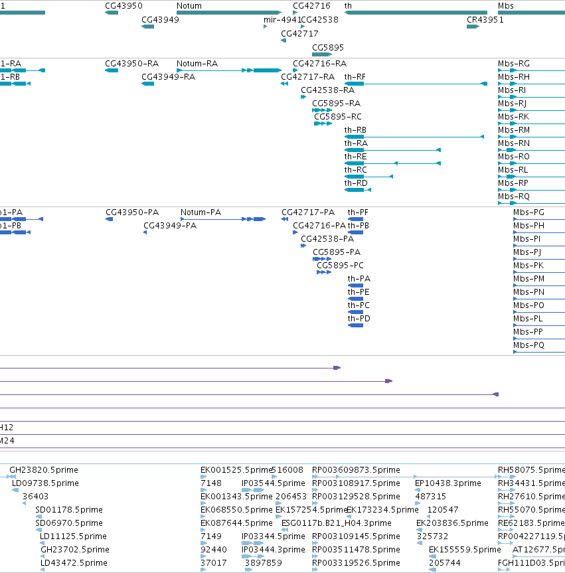
Task: Click the GH23820.5prime EST label
Action: point(44,469)
